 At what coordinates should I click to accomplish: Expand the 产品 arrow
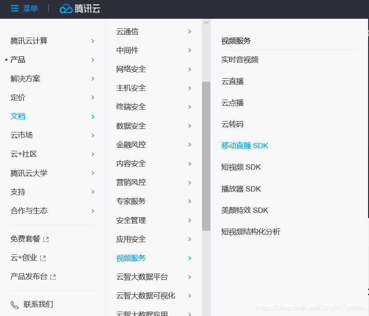(x=93, y=60)
